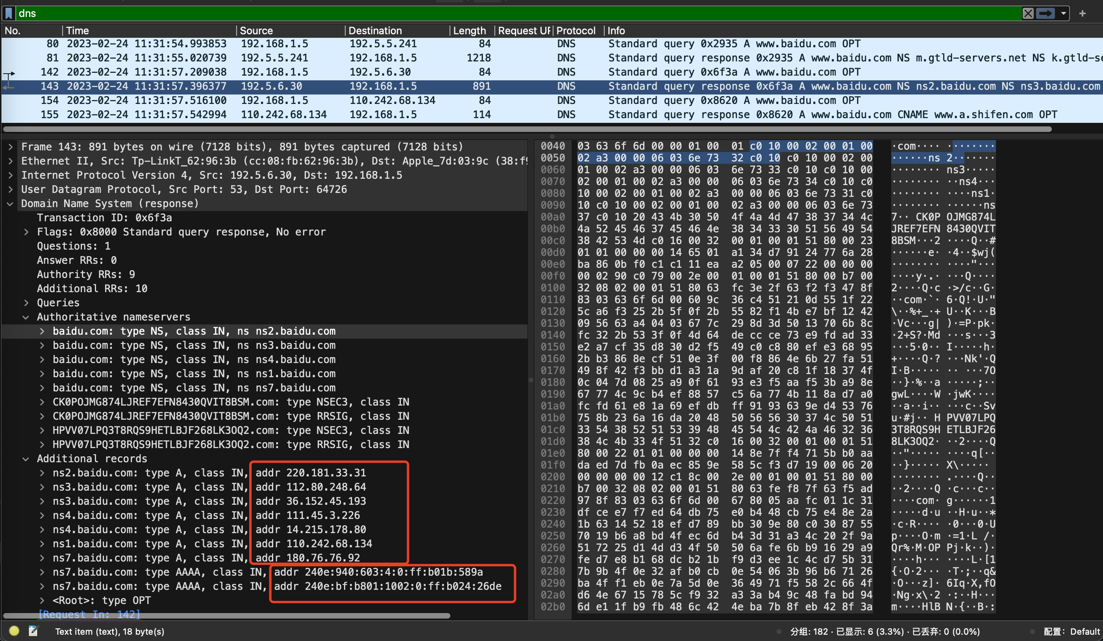Click the 分组: 182 packet count status text
The height and width of the screenshot is (641, 1103).
(809, 632)
